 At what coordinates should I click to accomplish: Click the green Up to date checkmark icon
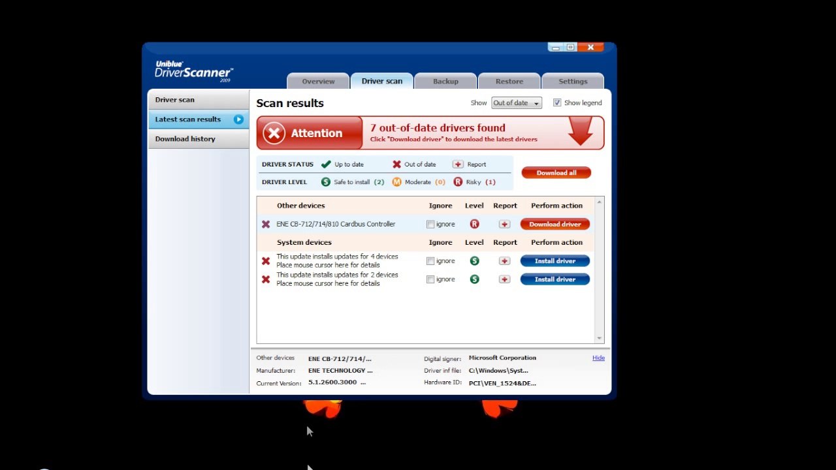[326, 164]
